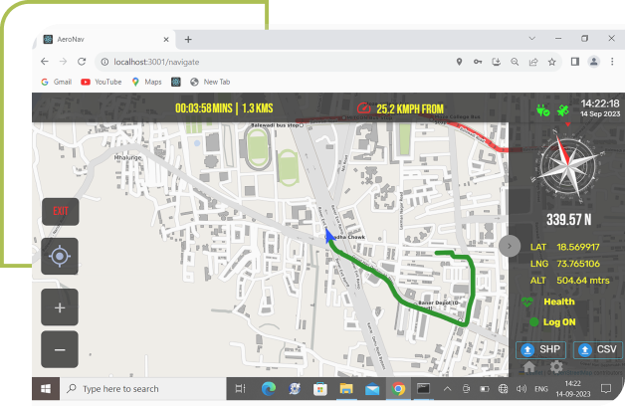Zoom out the map with minus button
The height and width of the screenshot is (406, 625).
(x=60, y=349)
